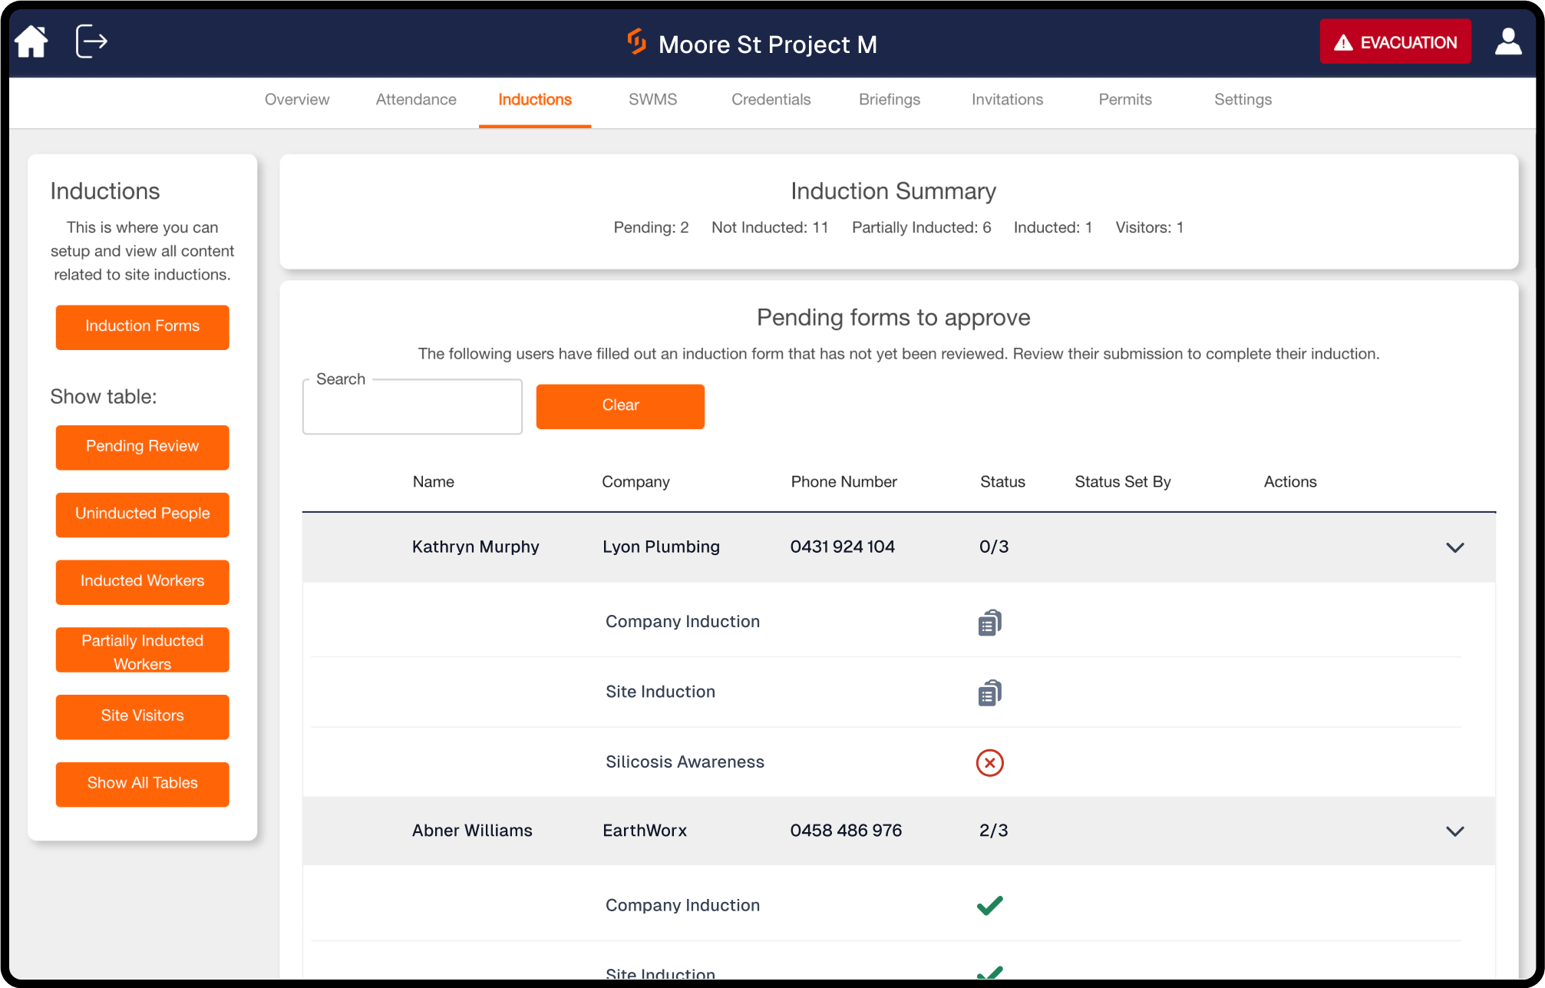Open Kathryn Murphy's Site Induction form icon
The height and width of the screenshot is (988, 1545).
click(x=990, y=692)
